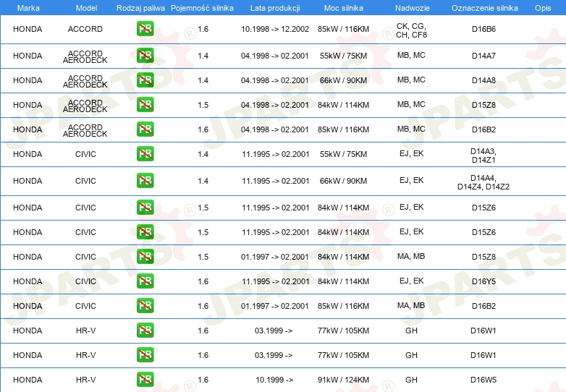Click the fuel icon for CIVIC 1.4 66kW
Viewport: 566px width, 392px height.
click(145, 181)
